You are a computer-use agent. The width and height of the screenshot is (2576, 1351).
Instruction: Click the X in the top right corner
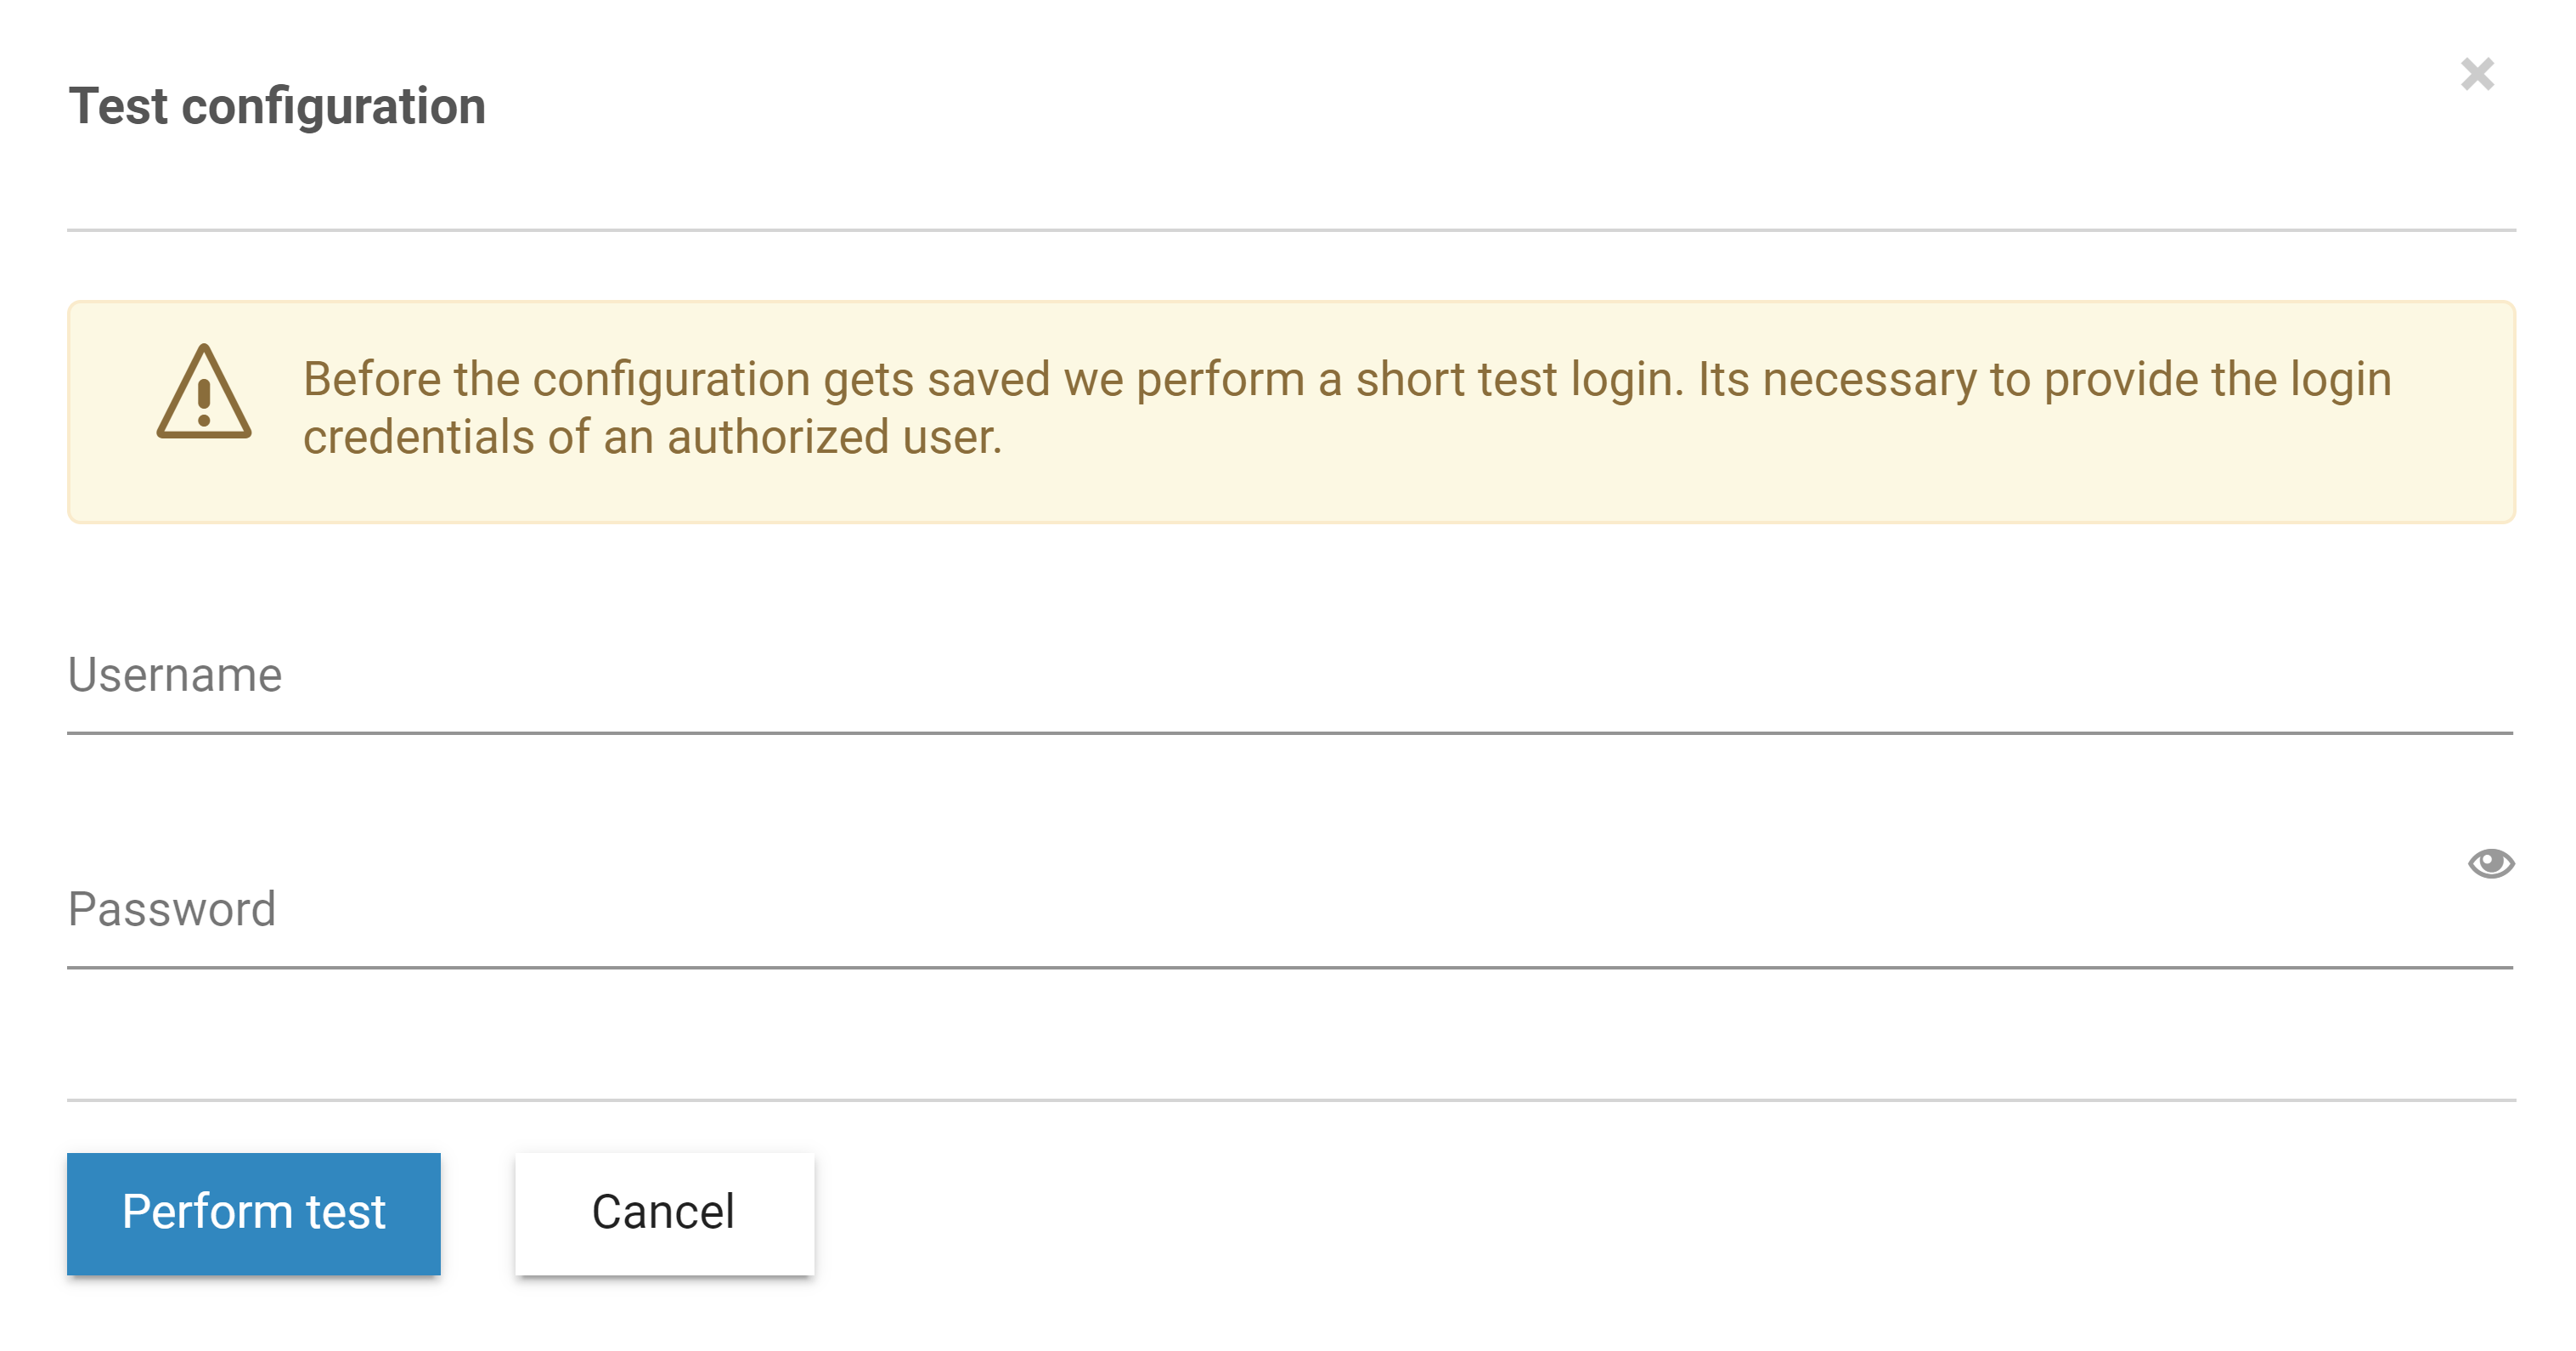[x=2478, y=73]
